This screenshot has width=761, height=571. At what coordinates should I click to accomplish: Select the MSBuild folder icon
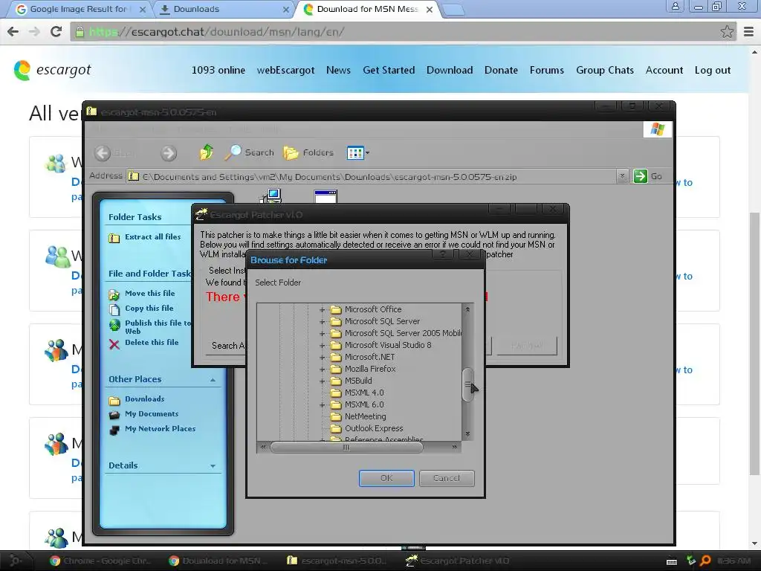(336, 381)
